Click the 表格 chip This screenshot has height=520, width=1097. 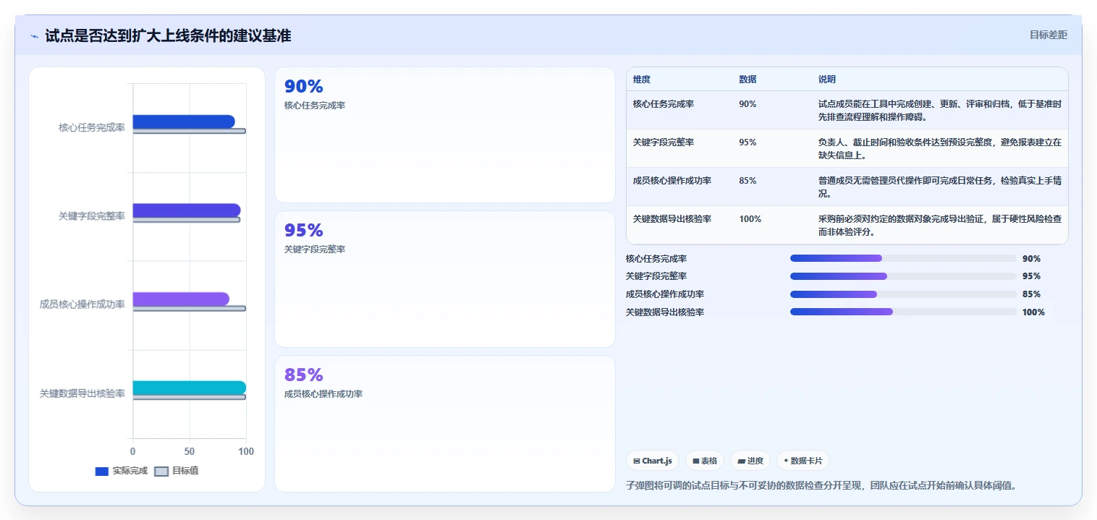pos(705,461)
